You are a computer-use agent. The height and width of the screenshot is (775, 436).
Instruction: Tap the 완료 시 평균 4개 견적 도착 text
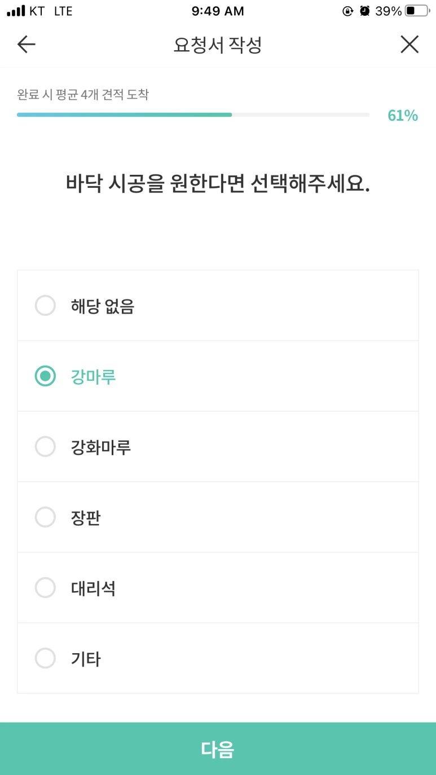click(83, 94)
